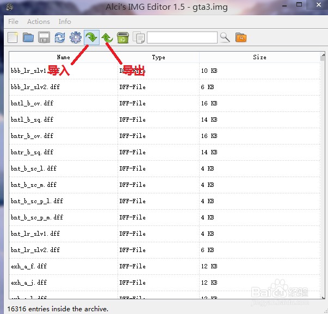The image size is (328, 314).
Task: Maximize the IMG Editor window
Action: 299,4
